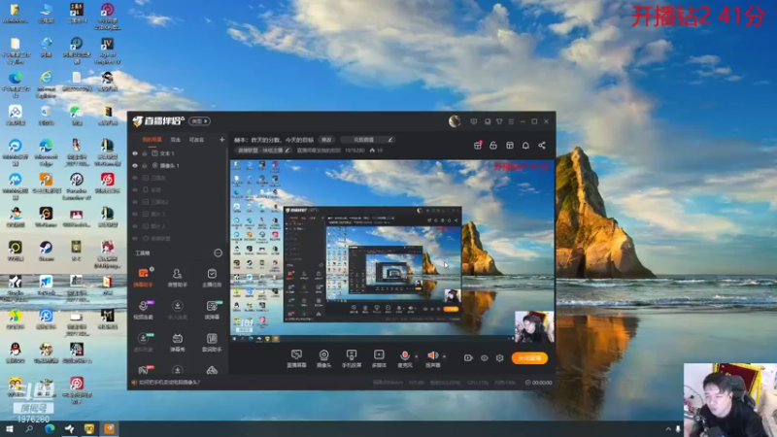
Task: Click the gift box icon with red dot
Action: [478, 145]
